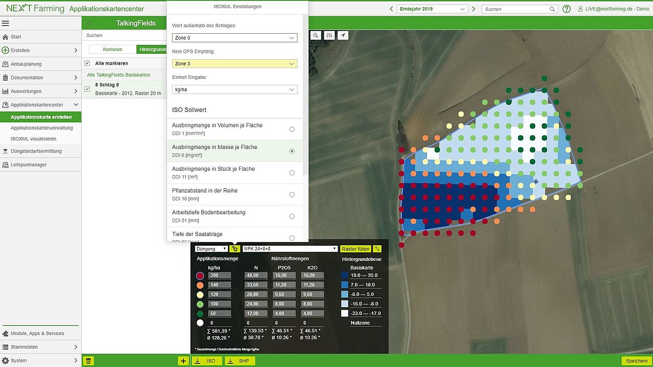Click the swap order arrows icon

(377, 248)
